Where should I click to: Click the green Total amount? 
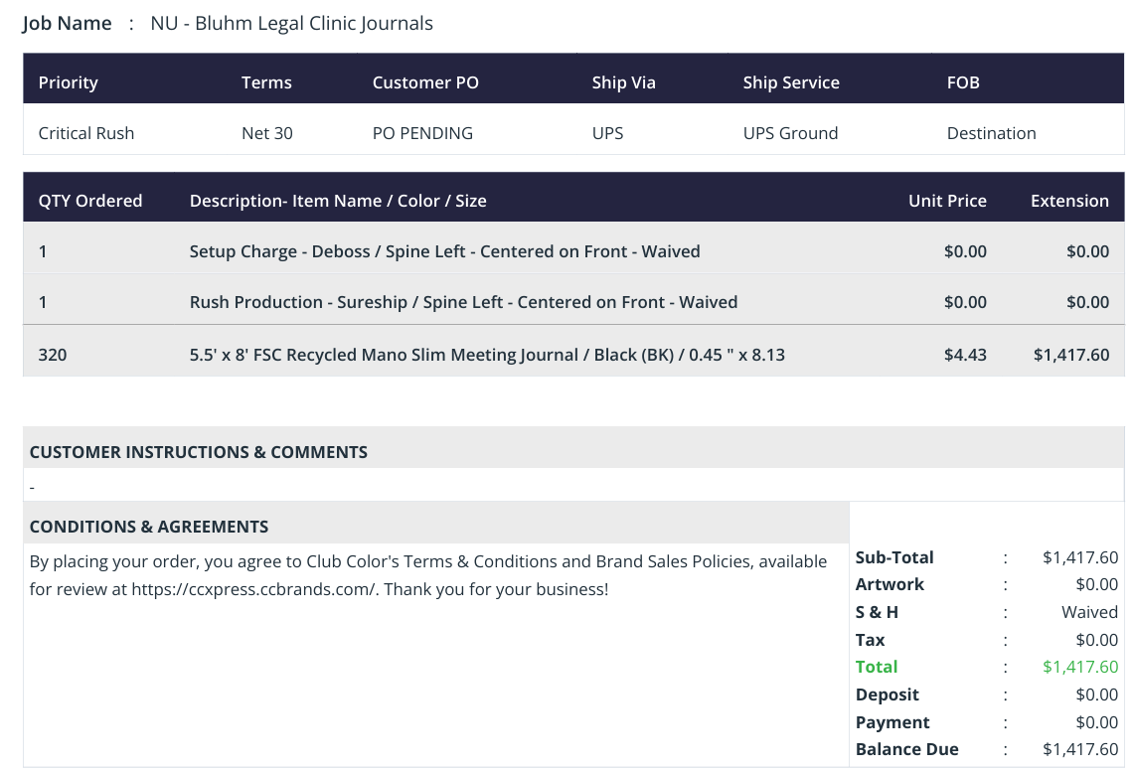(x=1080, y=667)
